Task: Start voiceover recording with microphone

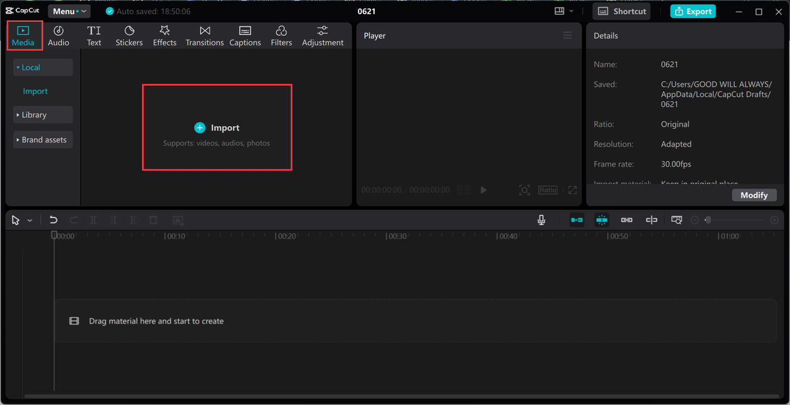Action: 541,220
